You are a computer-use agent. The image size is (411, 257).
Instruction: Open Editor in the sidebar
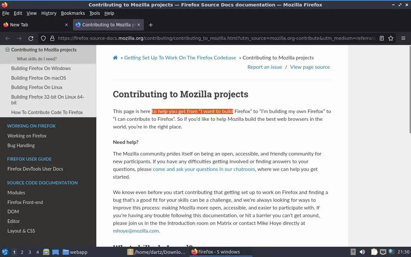pos(13,221)
